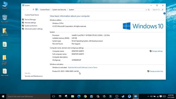Open Task View on the taskbar
The image size is (176, 99).
(x=54, y=97)
